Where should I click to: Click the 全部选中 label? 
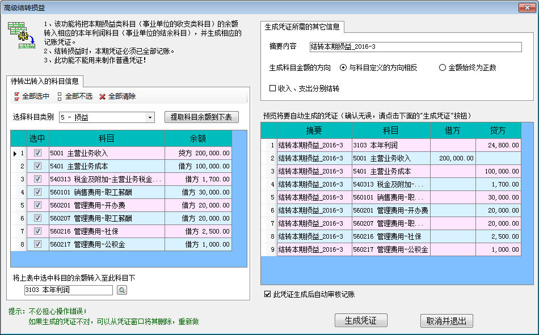click(x=36, y=96)
